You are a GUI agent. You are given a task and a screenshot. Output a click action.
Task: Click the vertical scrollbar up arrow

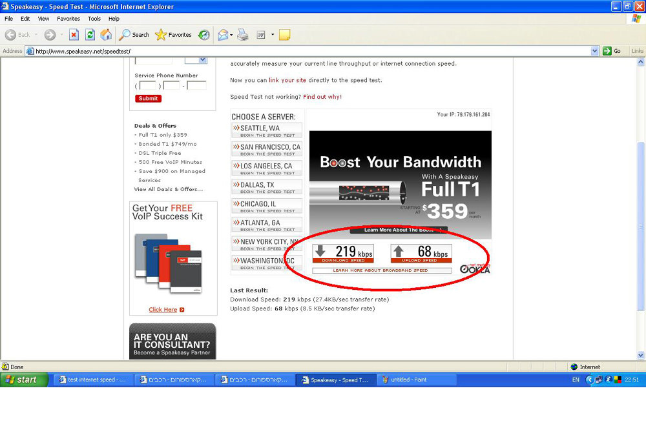pos(641,62)
